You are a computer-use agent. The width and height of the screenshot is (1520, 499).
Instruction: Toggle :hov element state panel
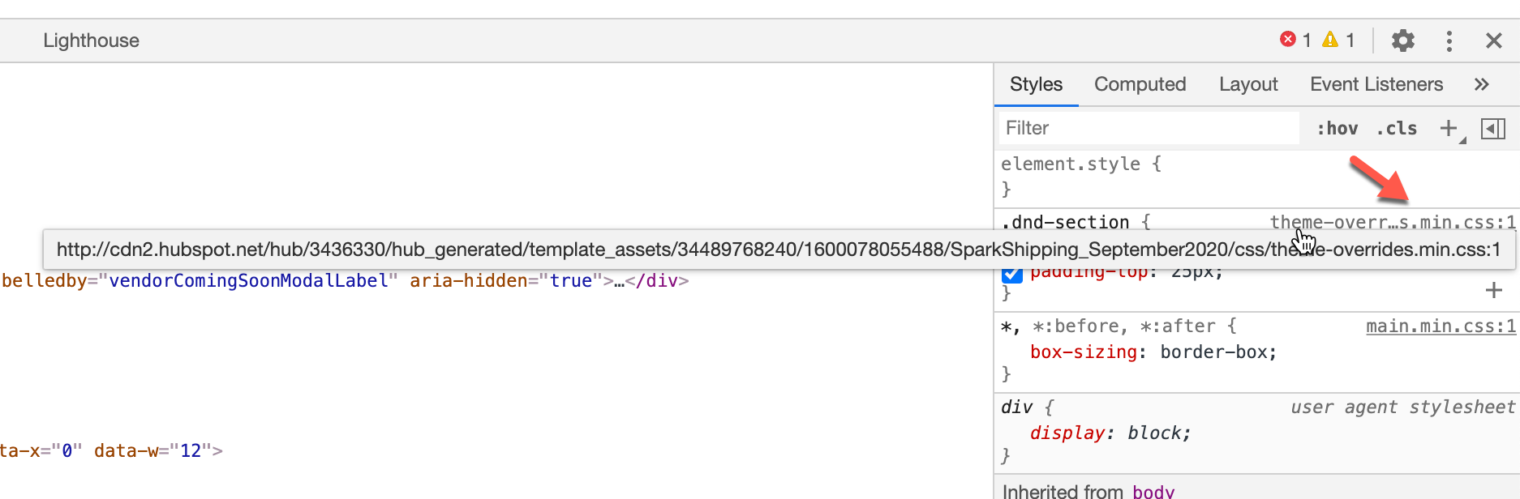pyautogui.click(x=1338, y=128)
